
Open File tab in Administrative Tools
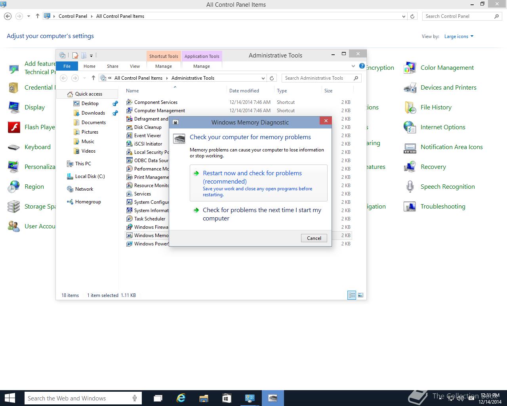[x=67, y=66]
